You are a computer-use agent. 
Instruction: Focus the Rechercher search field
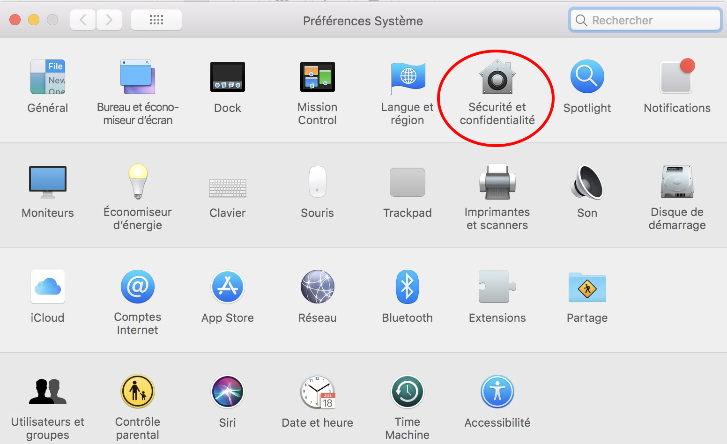pos(645,20)
